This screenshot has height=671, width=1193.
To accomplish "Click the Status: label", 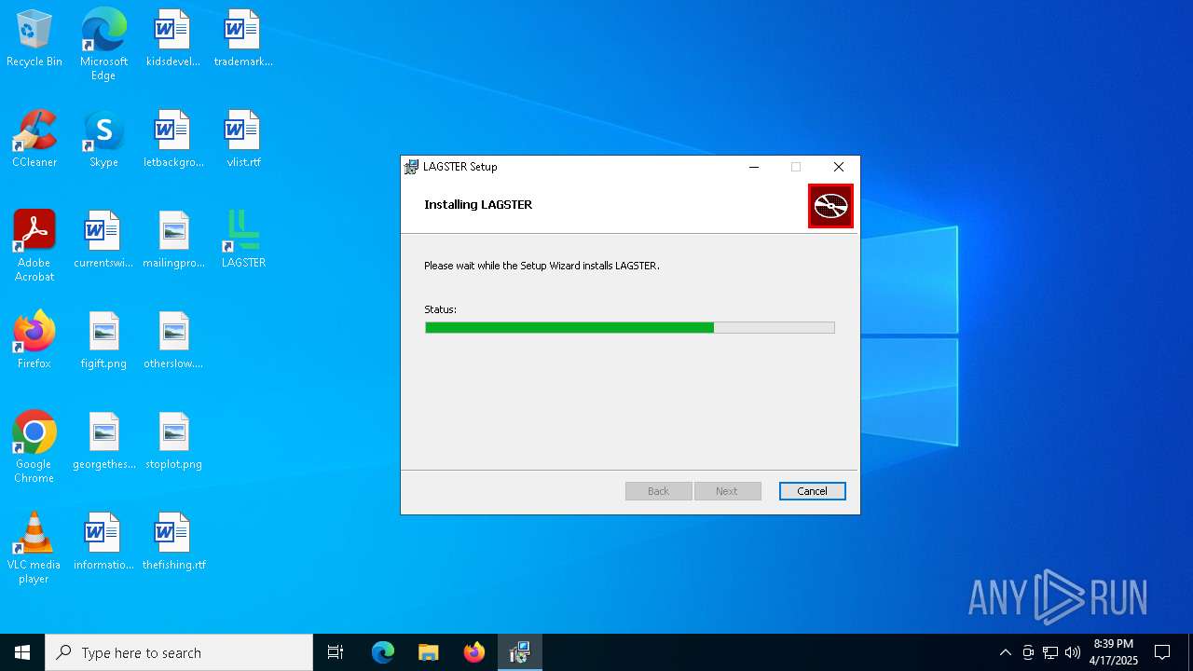I will pyautogui.click(x=440, y=309).
